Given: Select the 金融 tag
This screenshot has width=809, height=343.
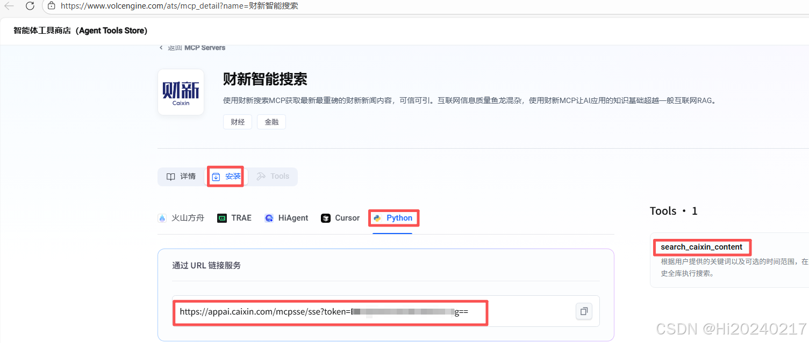Looking at the screenshot, I should (271, 122).
